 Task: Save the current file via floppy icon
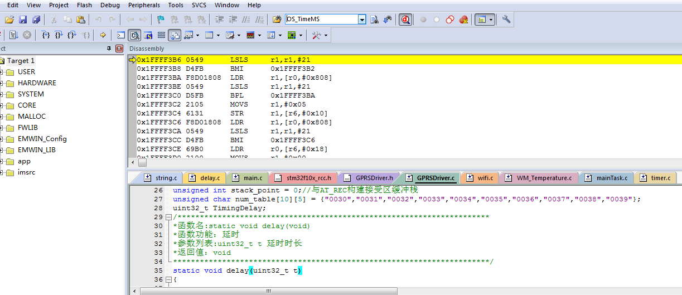23,20
